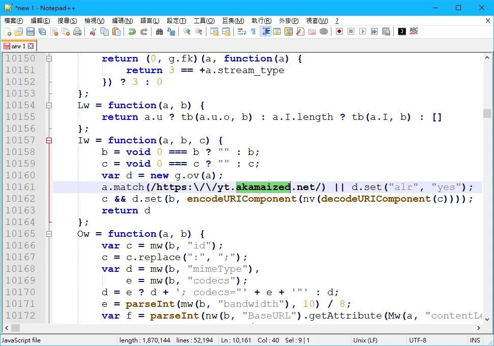Click the Undo arrow icon
This screenshot has height=346, width=494.
(x=132, y=32)
